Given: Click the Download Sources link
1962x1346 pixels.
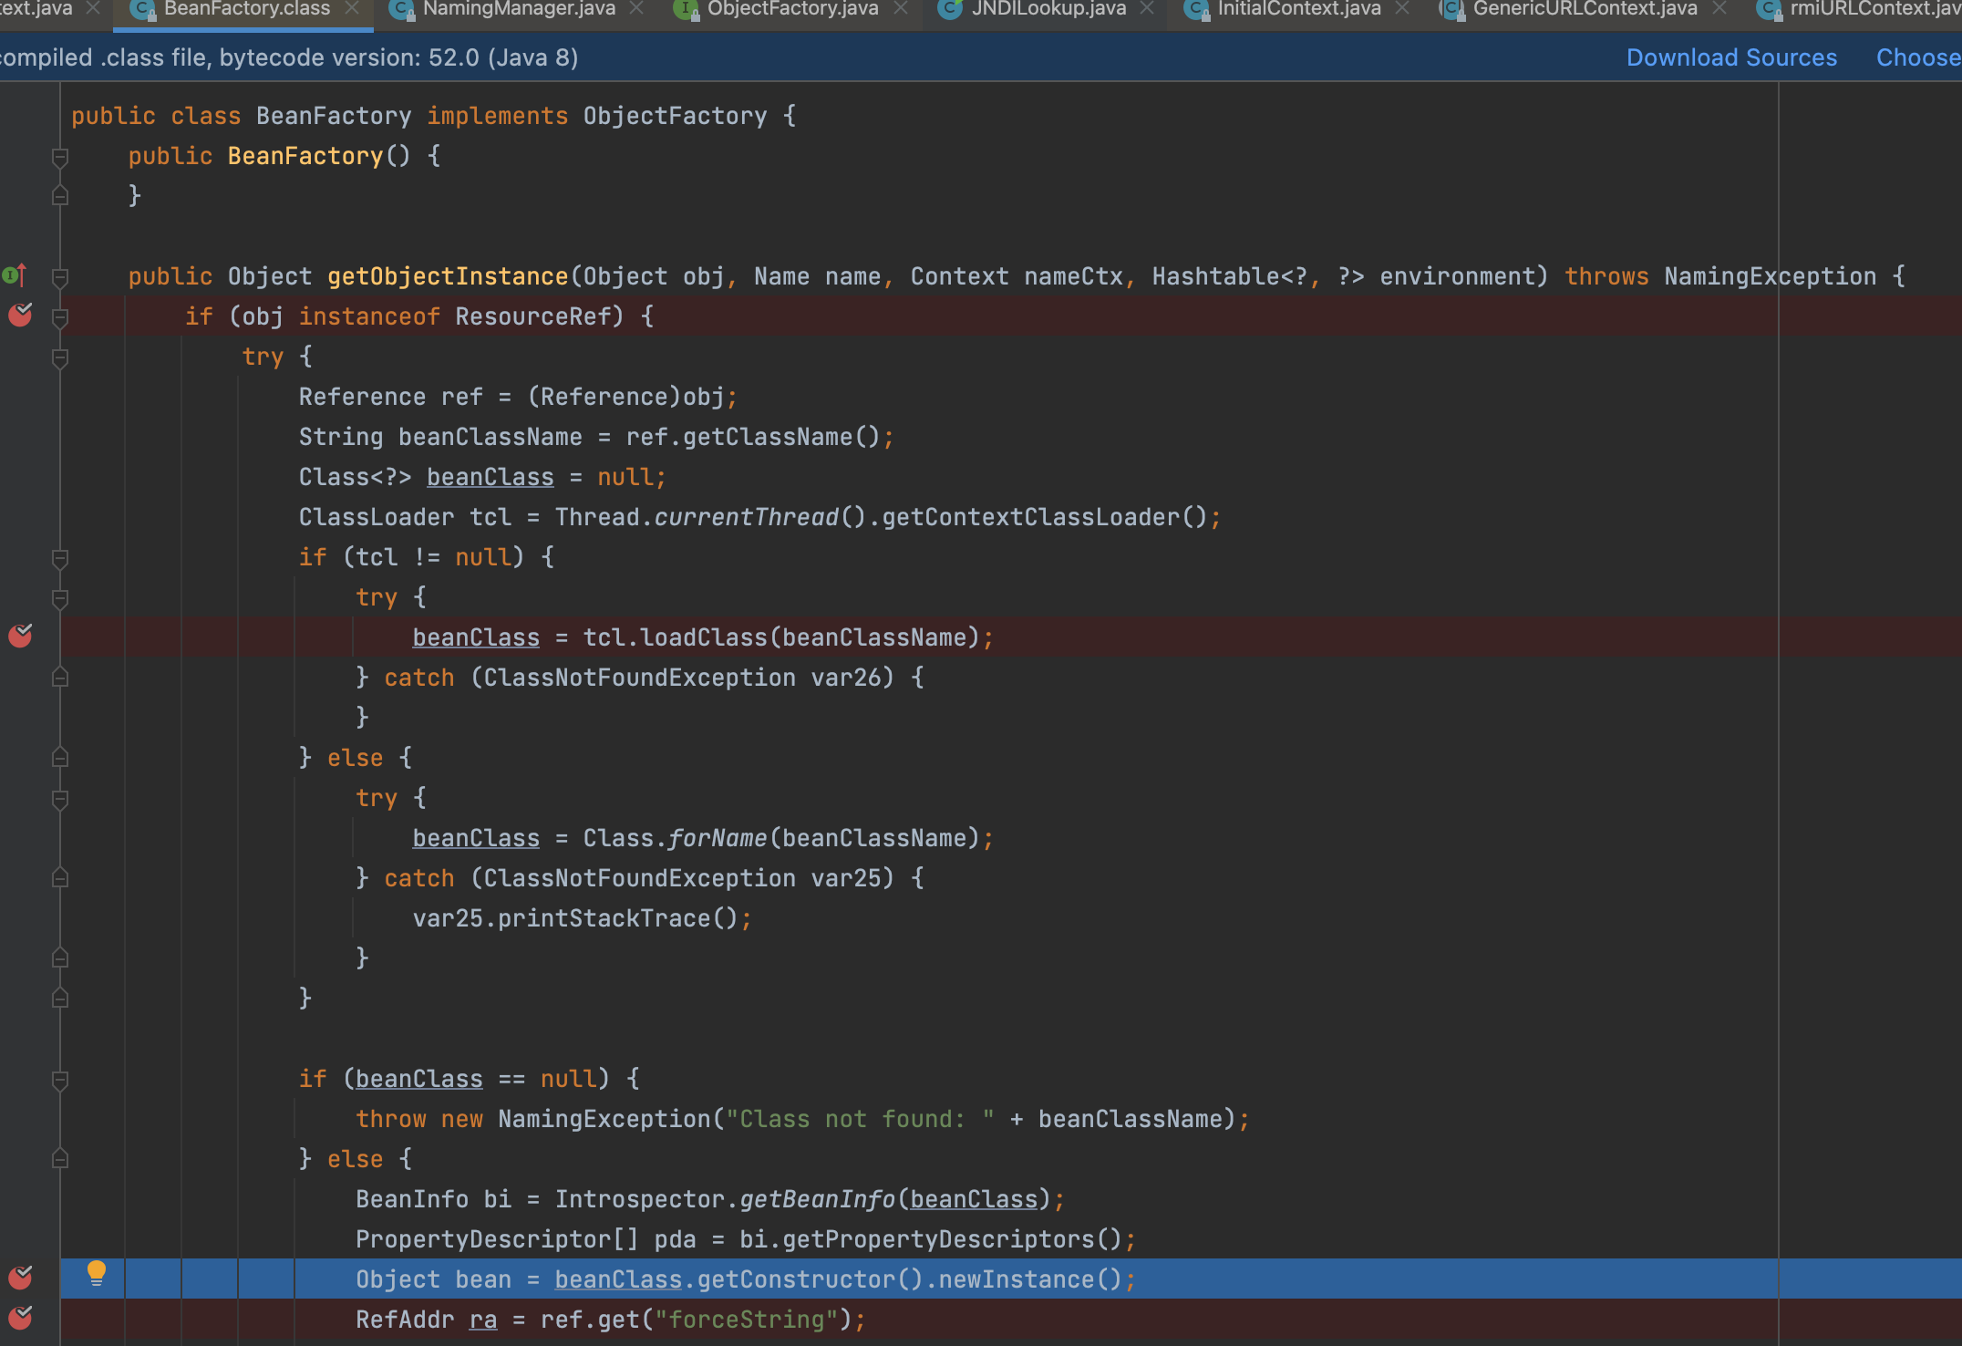Looking at the screenshot, I should coord(1731,57).
